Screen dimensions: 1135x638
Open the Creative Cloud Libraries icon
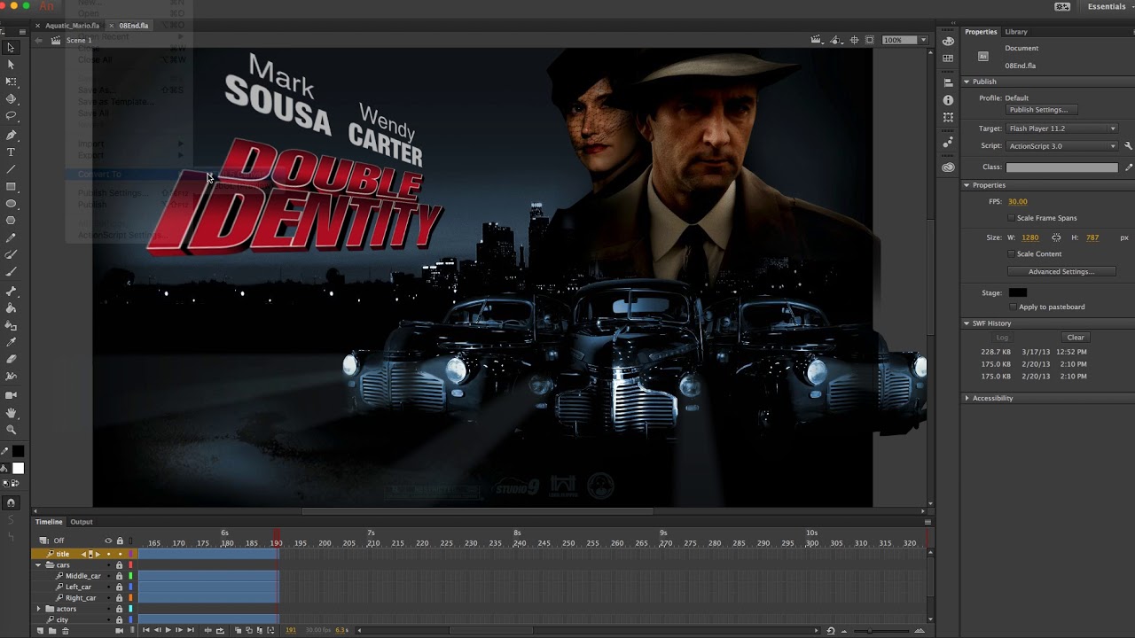tap(948, 167)
